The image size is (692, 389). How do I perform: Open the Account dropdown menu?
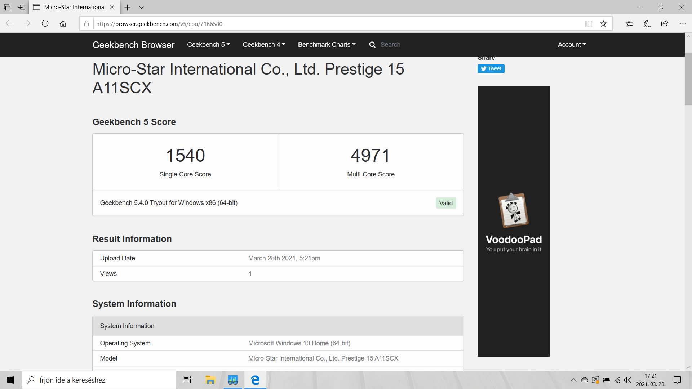coord(572,45)
